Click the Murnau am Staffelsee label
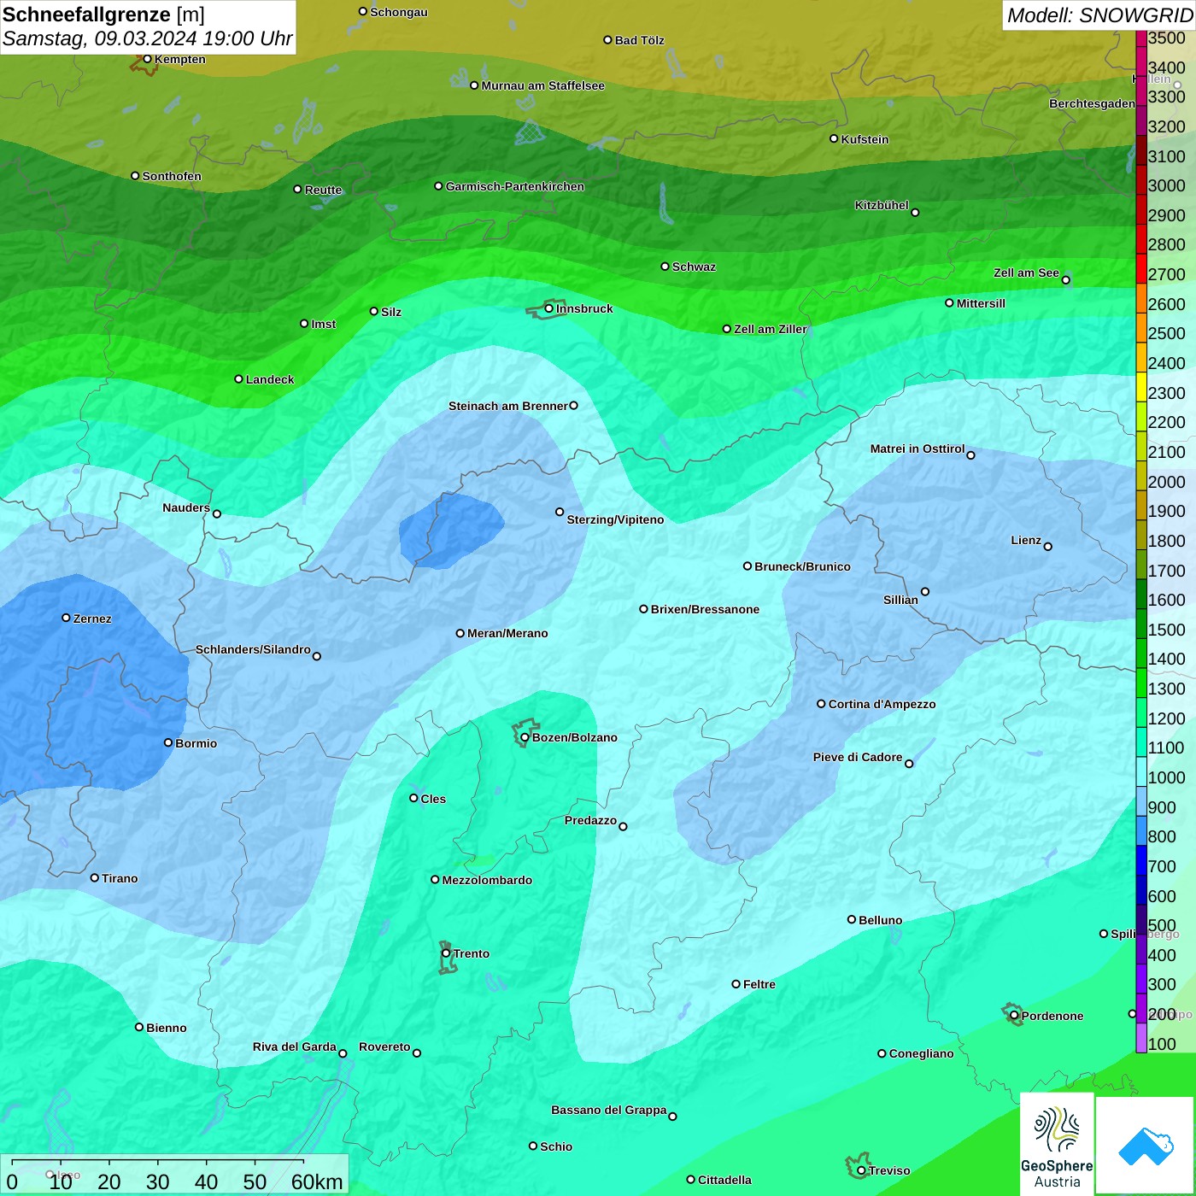The image size is (1196, 1196). click(542, 85)
